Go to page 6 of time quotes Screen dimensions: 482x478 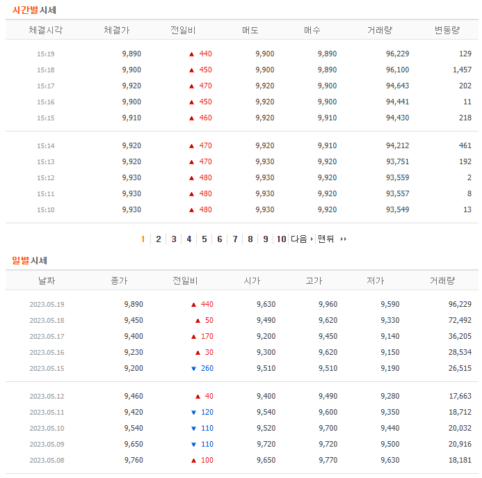(x=220, y=239)
